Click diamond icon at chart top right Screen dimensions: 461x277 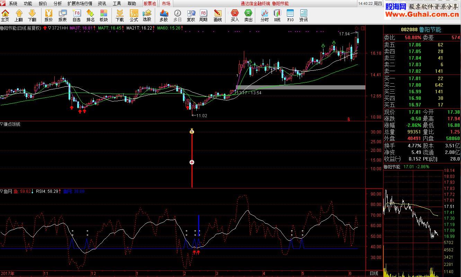356,28
